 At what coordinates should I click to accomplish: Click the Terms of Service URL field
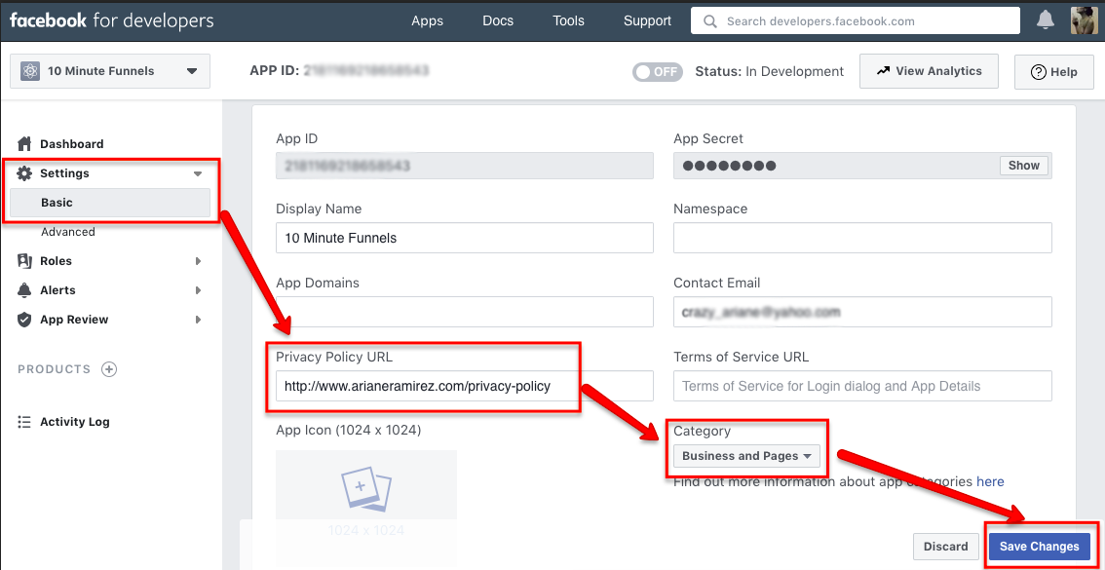pos(862,386)
